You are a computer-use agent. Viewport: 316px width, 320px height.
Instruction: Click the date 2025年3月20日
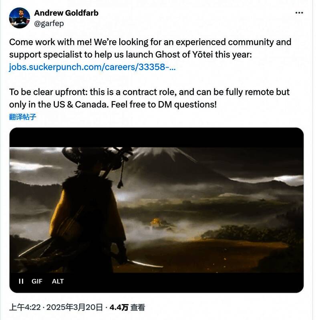(x=74, y=307)
